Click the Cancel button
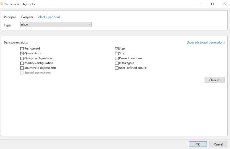Screen dimensions: 230x149 218,144
